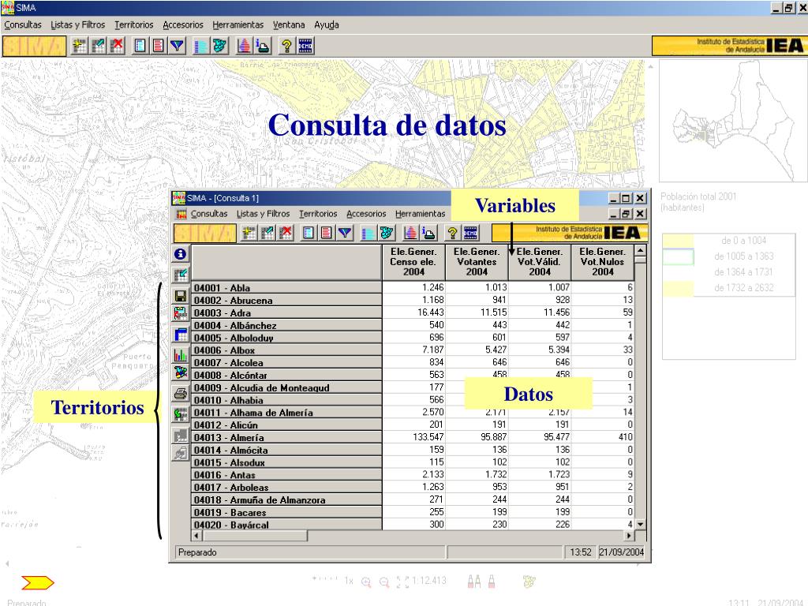The image size is (808, 606).
Task: Click table vertical scrollbar up arrow
Action: [x=640, y=250]
